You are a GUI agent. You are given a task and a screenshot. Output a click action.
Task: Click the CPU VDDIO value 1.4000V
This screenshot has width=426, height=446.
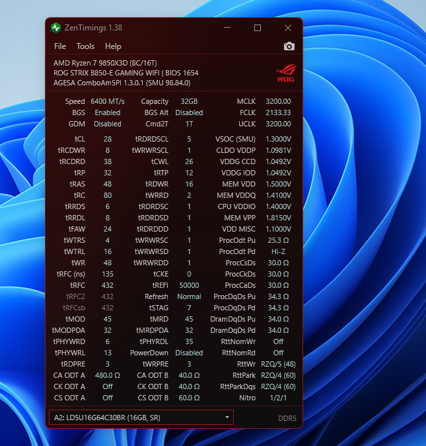278,206
